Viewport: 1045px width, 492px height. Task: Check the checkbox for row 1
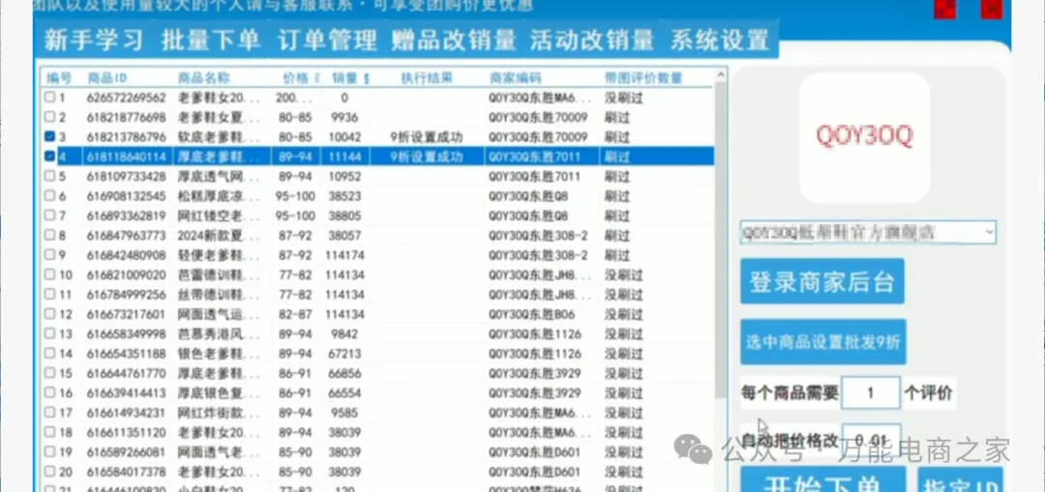coord(49,98)
